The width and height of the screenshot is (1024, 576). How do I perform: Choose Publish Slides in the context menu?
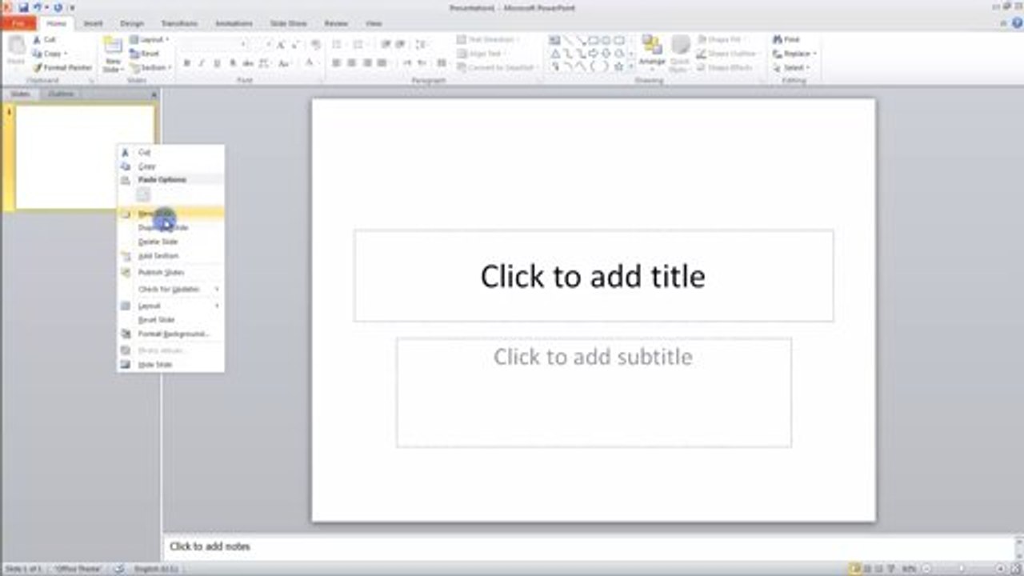click(x=170, y=273)
